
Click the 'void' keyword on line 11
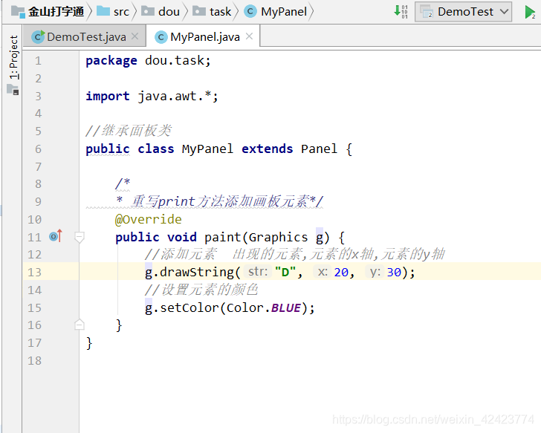[182, 238]
